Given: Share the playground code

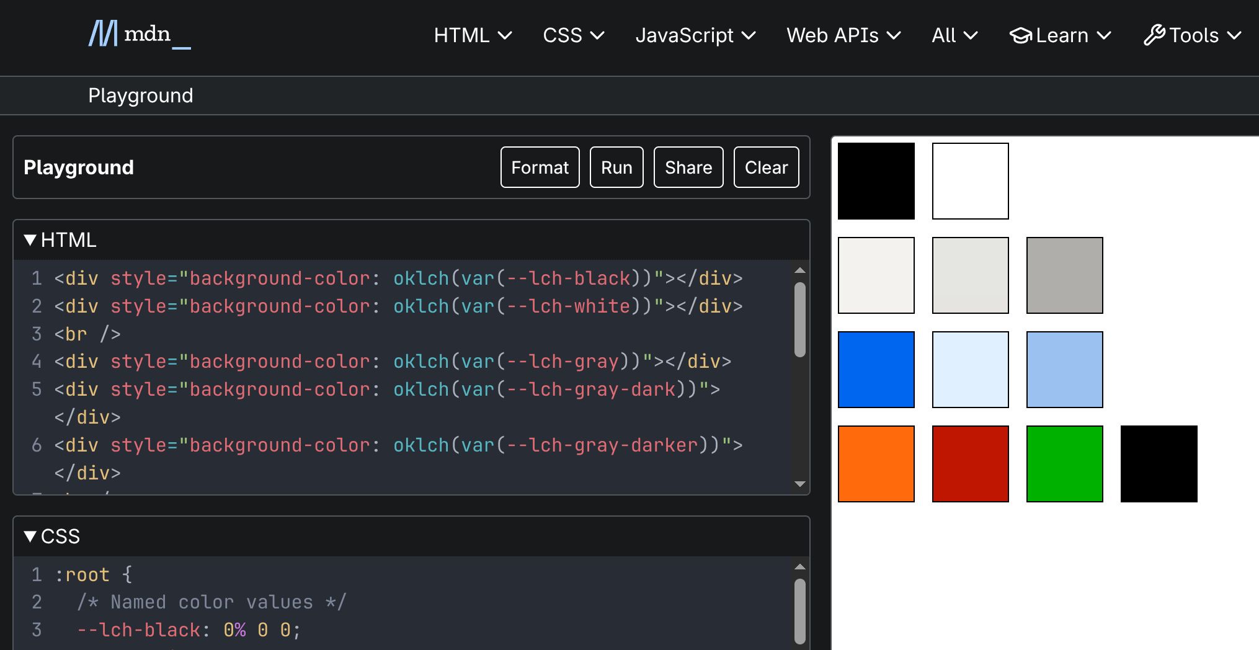Looking at the screenshot, I should click(x=688, y=167).
